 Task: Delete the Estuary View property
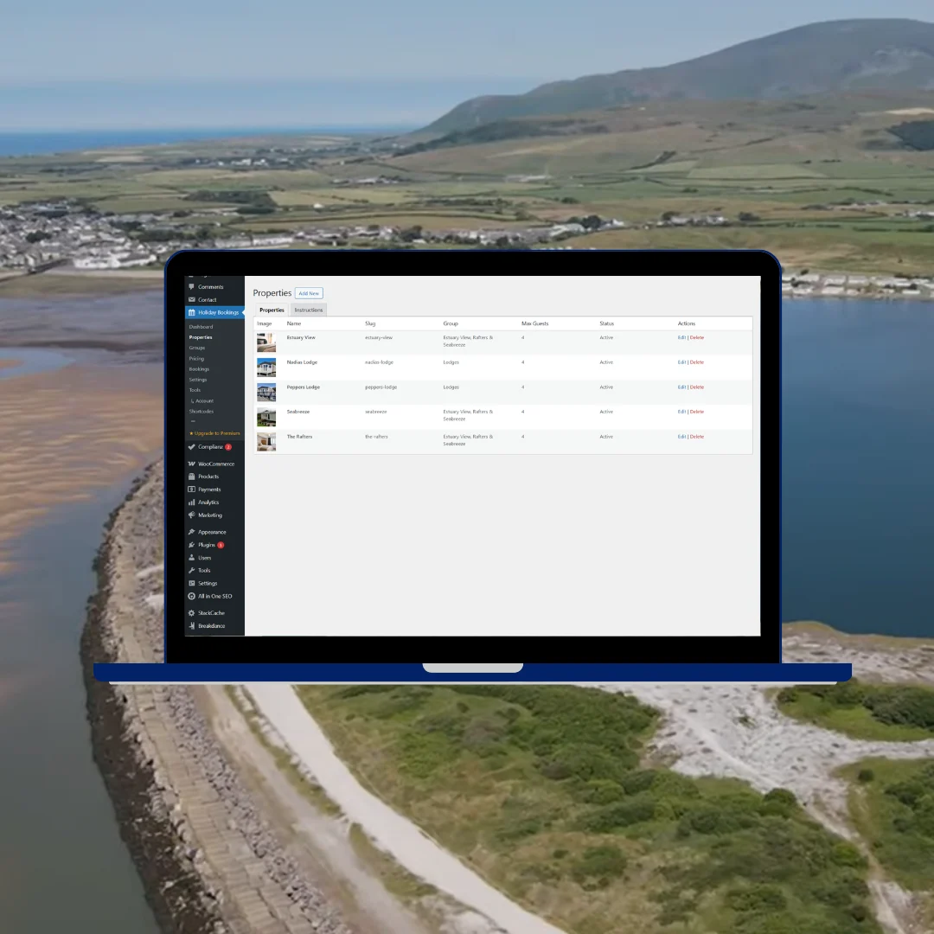pyautogui.click(x=697, y=338)
